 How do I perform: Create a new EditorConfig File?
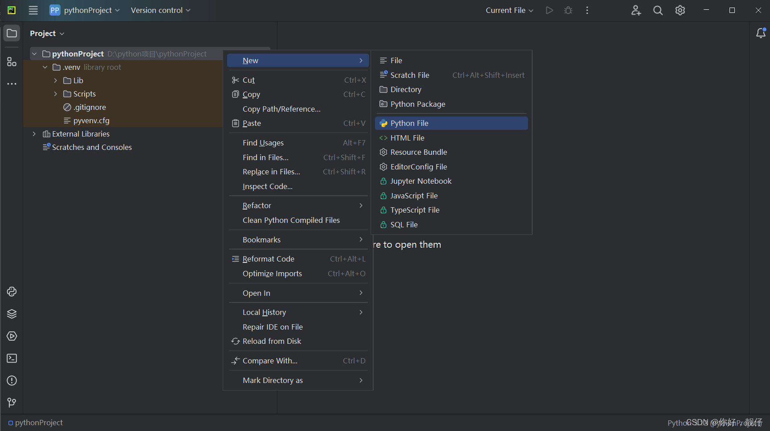coord(452,167)
